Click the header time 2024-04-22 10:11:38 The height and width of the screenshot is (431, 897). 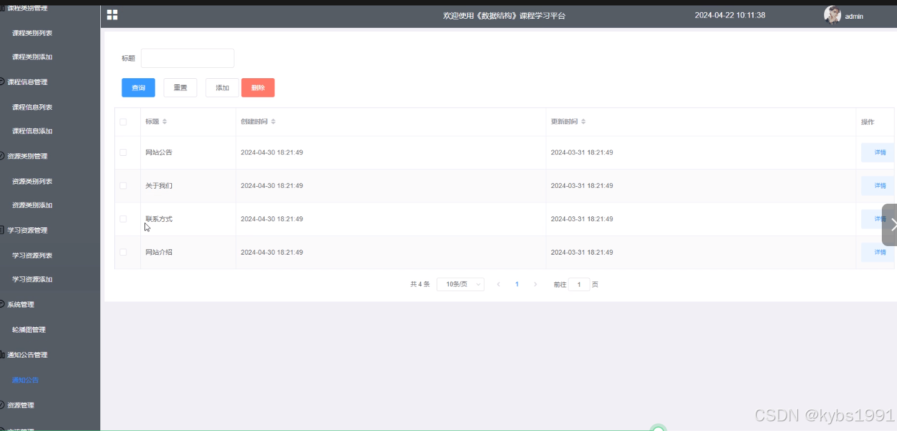click(x=730, y=15)
